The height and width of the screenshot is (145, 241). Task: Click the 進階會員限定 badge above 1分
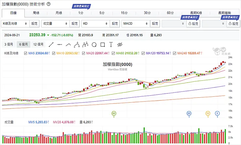pyautogui.click(x=81, y=6)
